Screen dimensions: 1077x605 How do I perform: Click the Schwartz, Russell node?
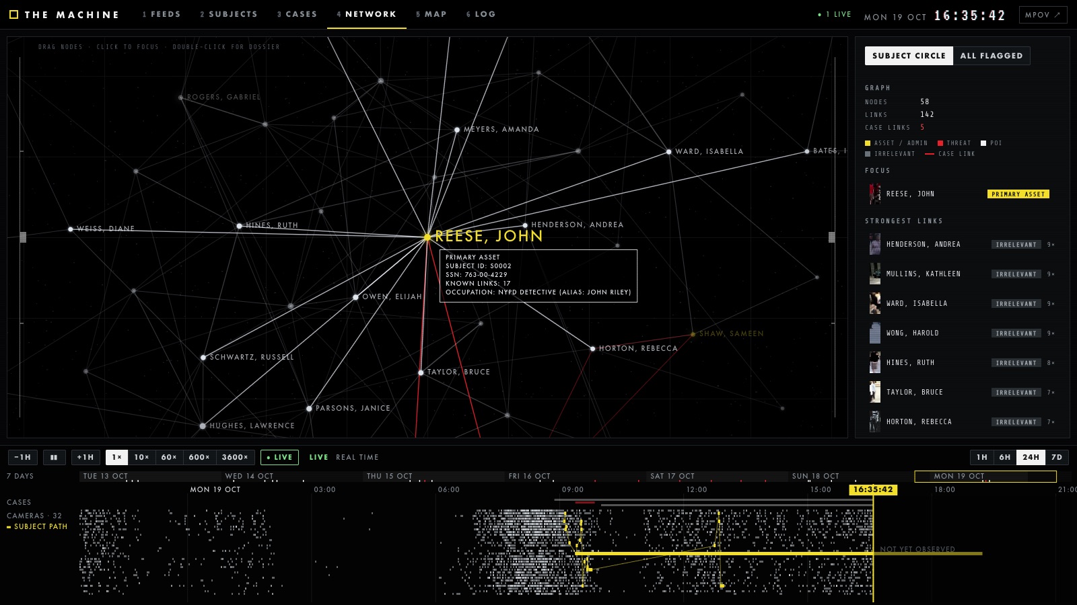(203, 358)
